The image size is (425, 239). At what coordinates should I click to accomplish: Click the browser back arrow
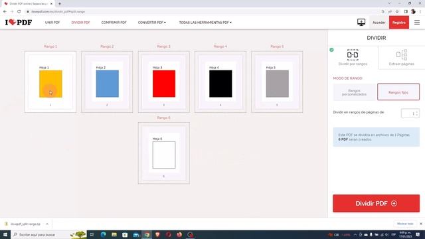tap(5, 12)
